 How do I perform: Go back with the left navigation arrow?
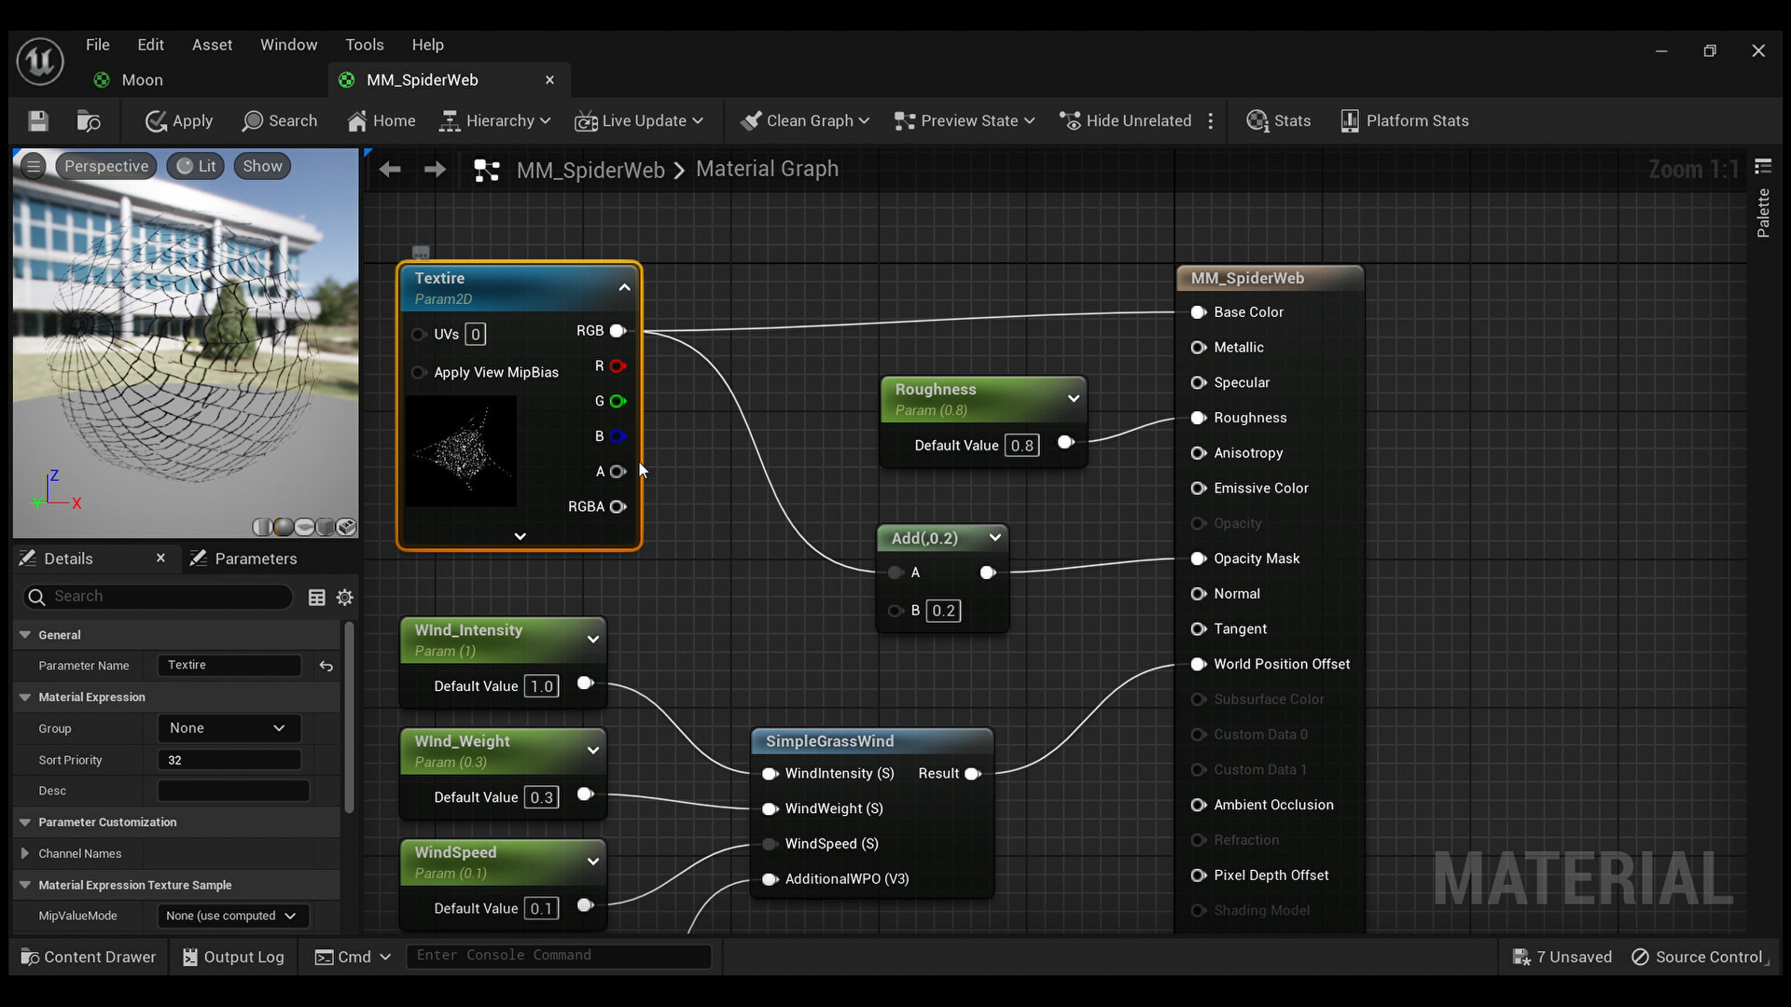390,170
